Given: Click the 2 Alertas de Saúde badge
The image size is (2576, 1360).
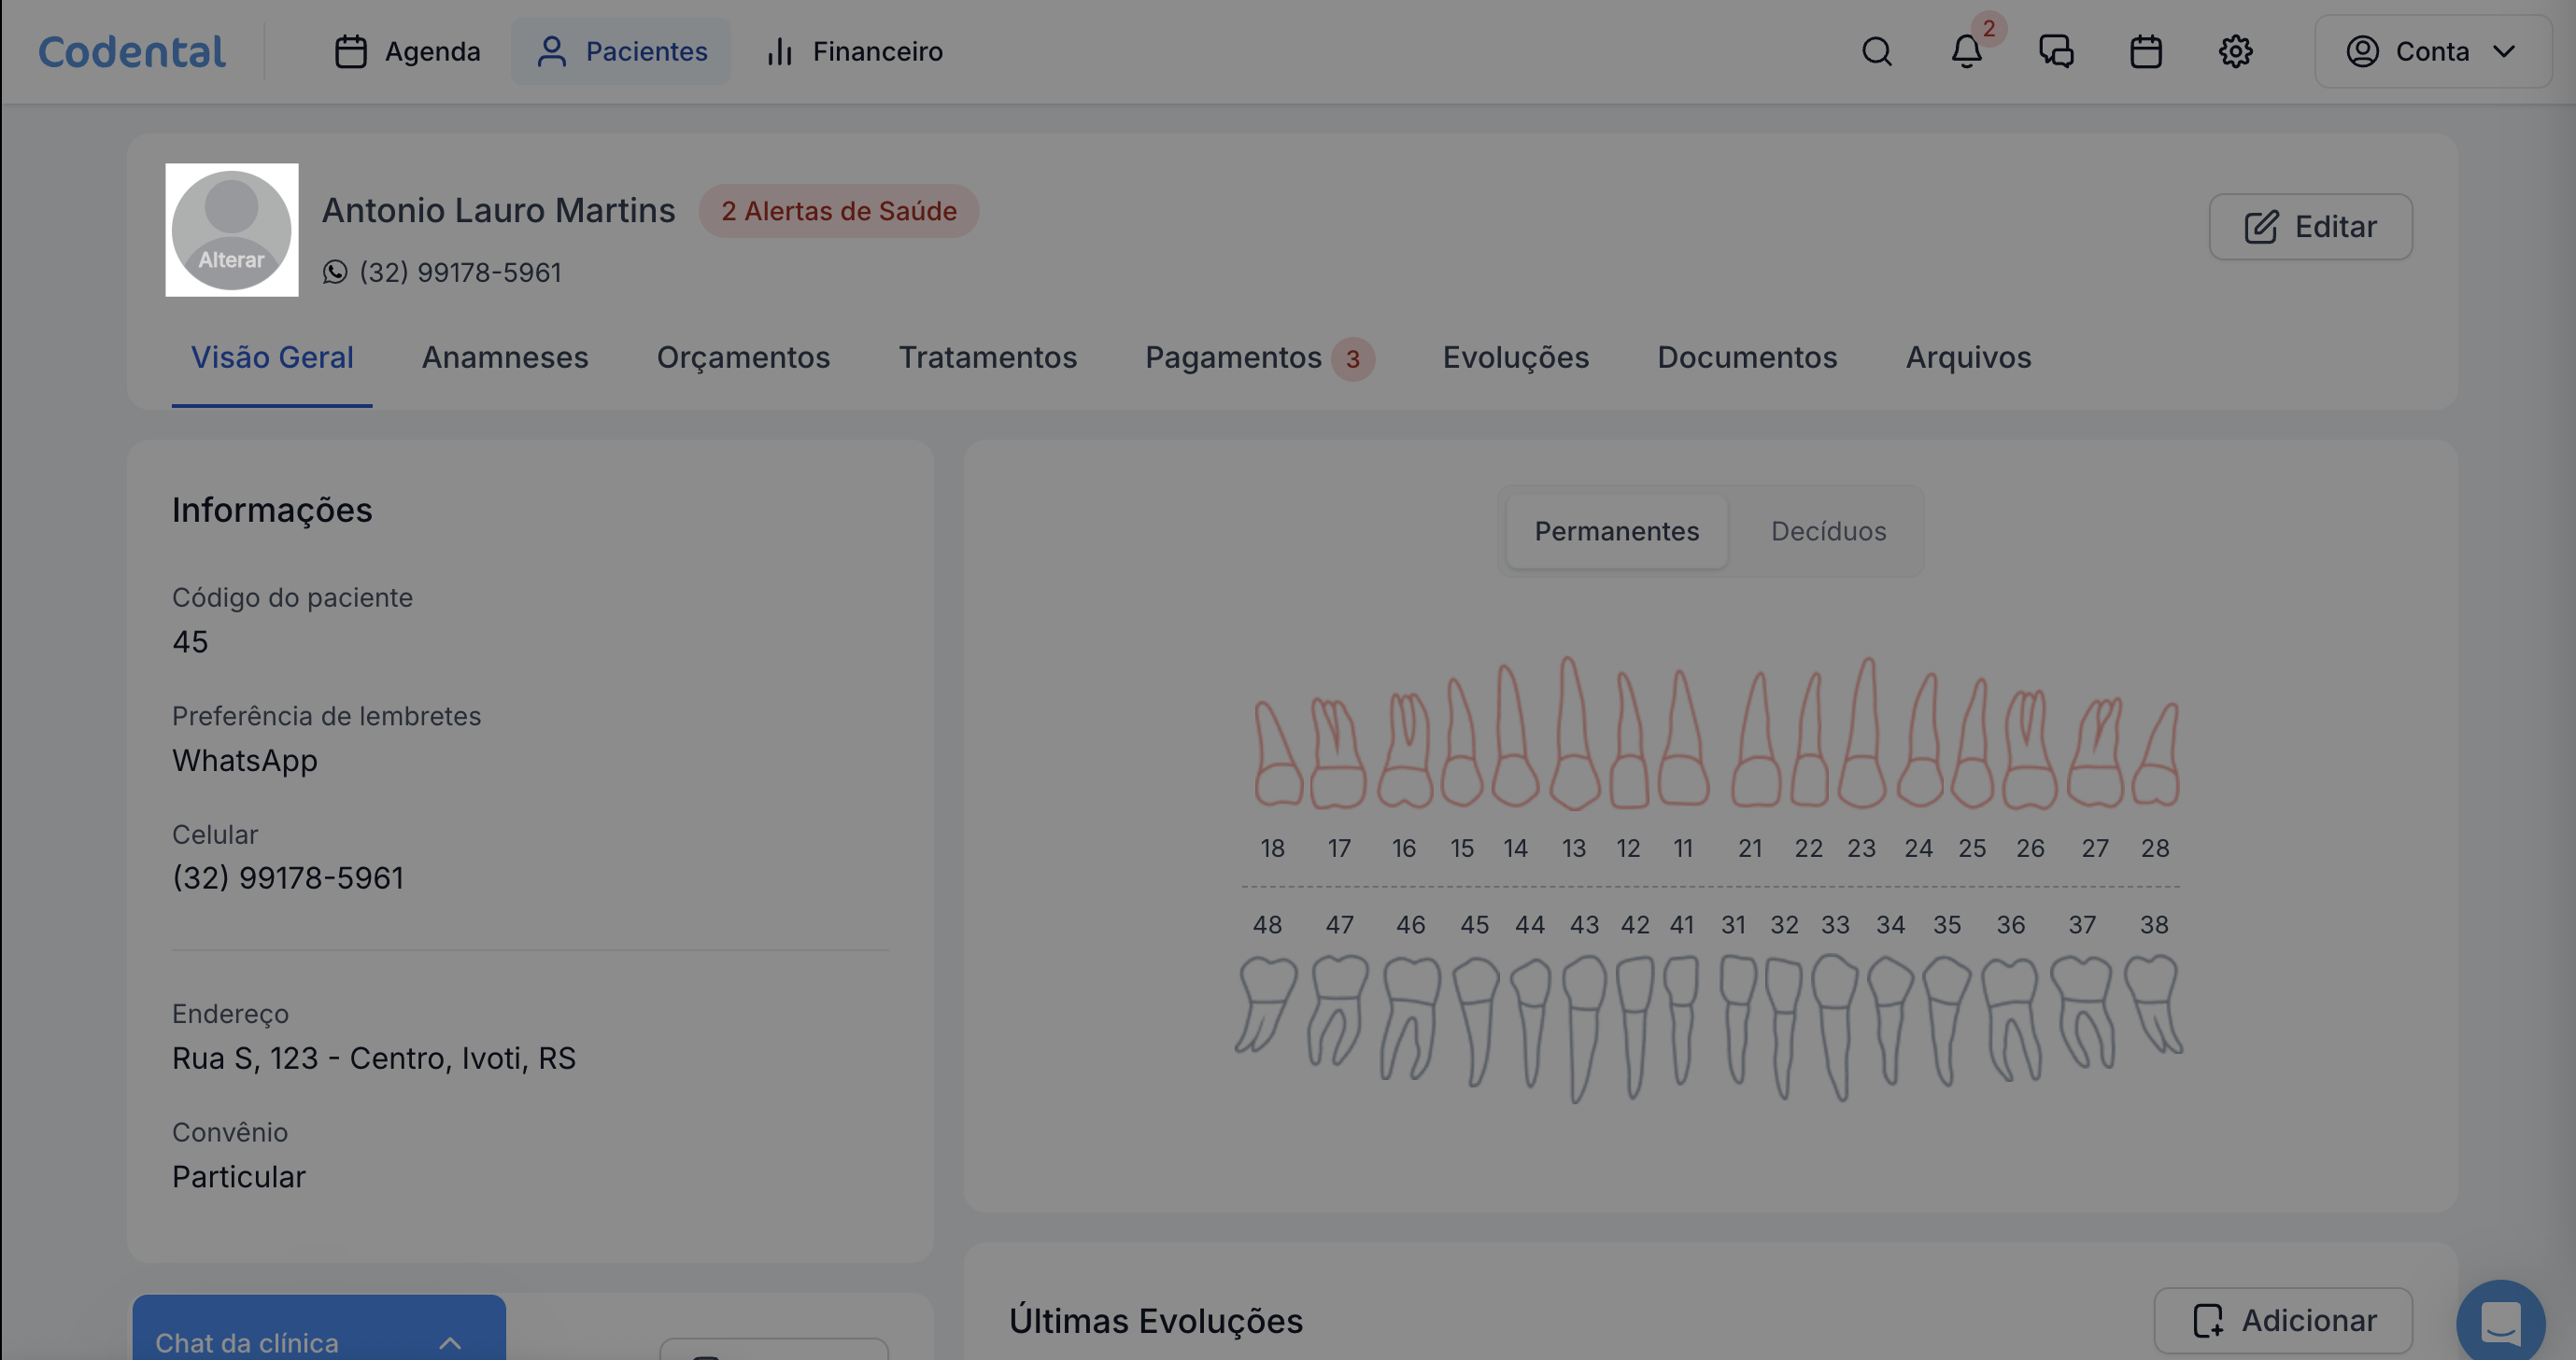Looking at the screenshot, I should coord(838,211).
